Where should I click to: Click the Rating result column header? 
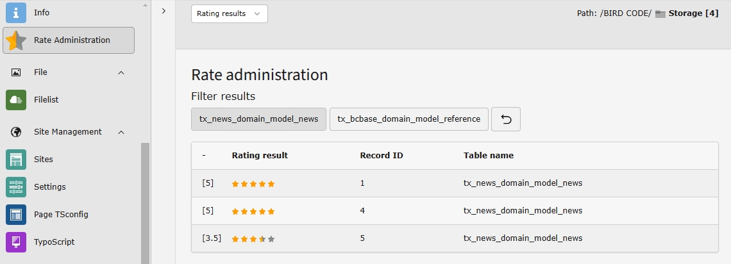coord(260,156)
